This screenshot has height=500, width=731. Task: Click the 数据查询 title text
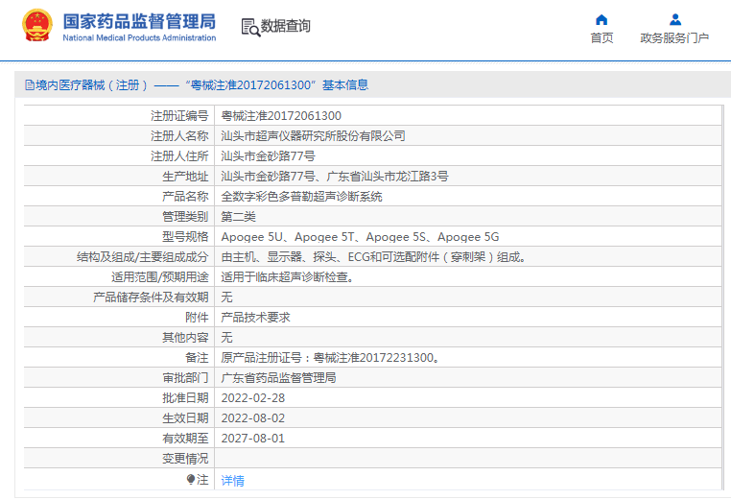[x=285, y=26]
